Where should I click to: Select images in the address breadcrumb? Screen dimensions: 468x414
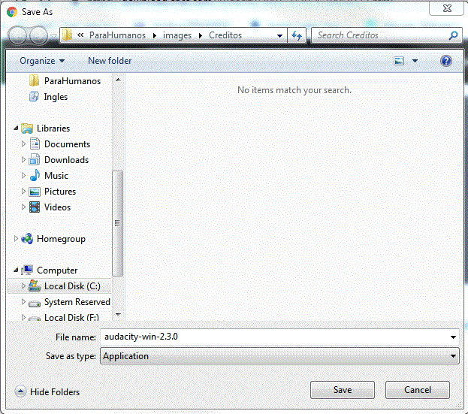(177, 35)
